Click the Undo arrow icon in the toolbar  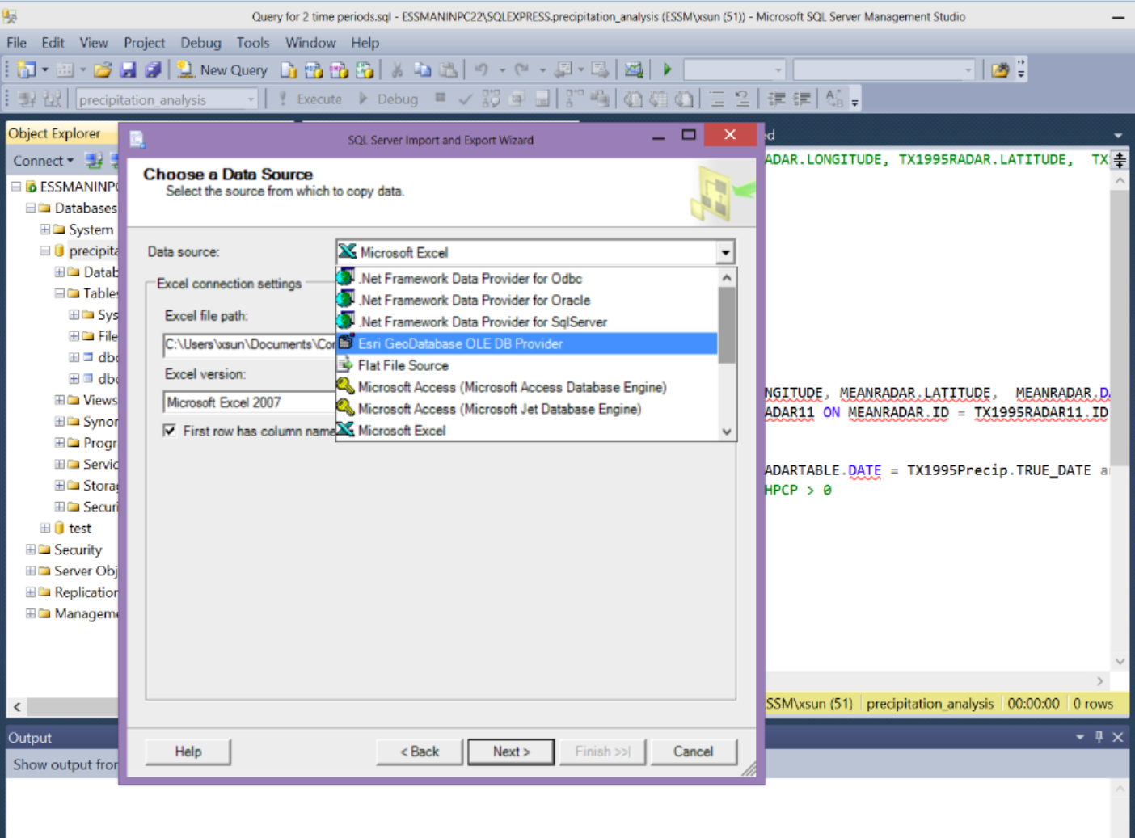(481, 70)
